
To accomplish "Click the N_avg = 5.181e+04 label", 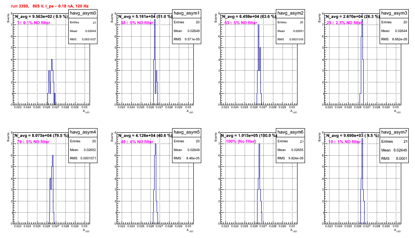I will pos(145,16).
